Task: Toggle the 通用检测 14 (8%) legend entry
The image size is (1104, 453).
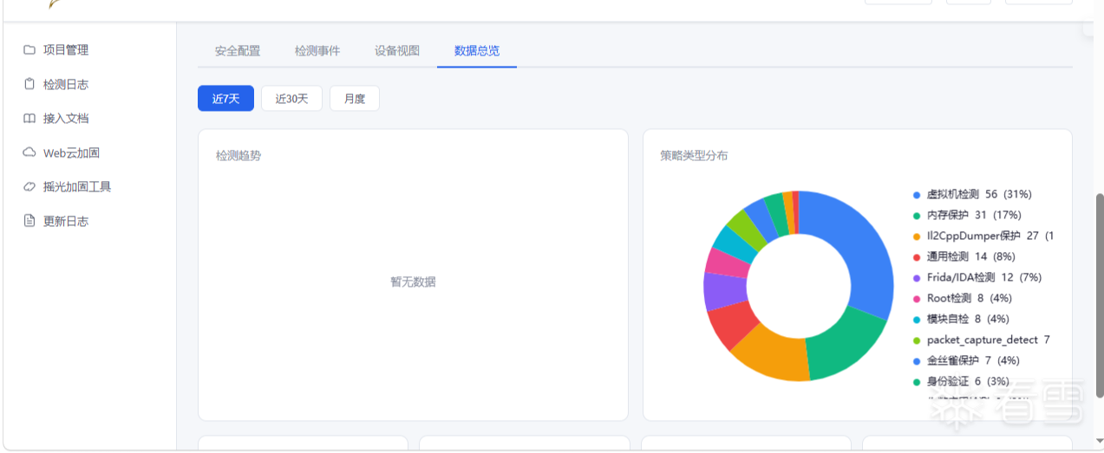Action: 964,257
